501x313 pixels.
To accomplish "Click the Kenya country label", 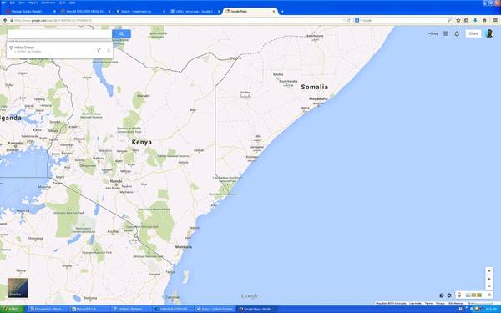I will click(x=142, y=142).
